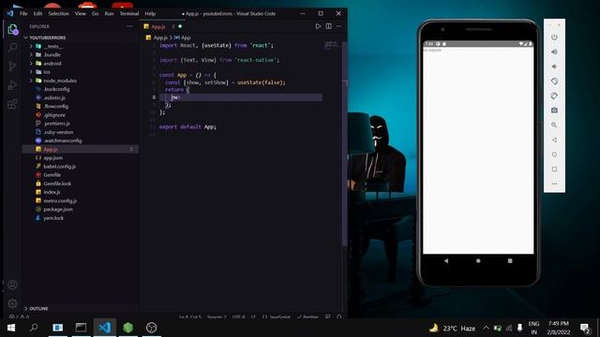The width and height of the screenshot is (600, 337).
Task: Take an emulator screenshot with camera icon
Action: tap(554, 110)
